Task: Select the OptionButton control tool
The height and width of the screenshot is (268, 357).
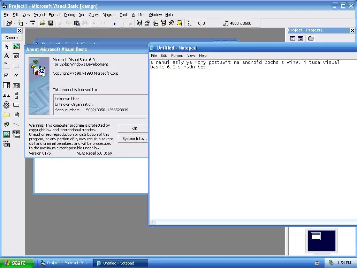Action: click(16, 75)
